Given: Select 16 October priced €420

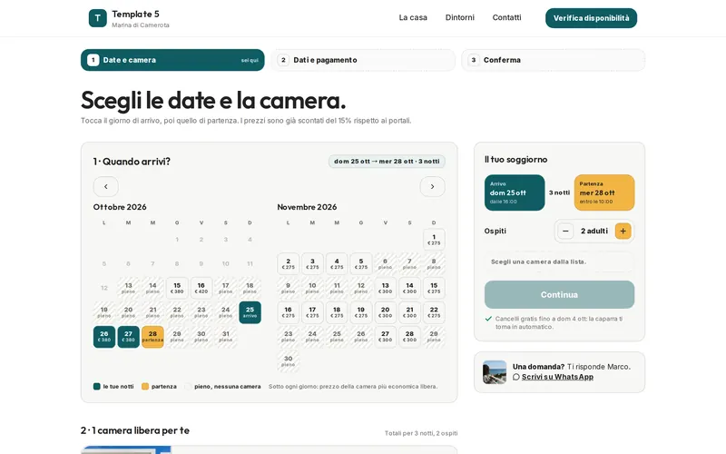Looking at the screenshot, I should point(201,288).
